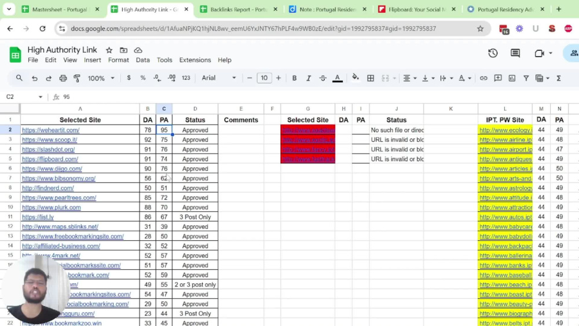This screenshot has width=579, height=326.
Task: Expand text wrapping dropdown
Action: (x=451, y=78)
